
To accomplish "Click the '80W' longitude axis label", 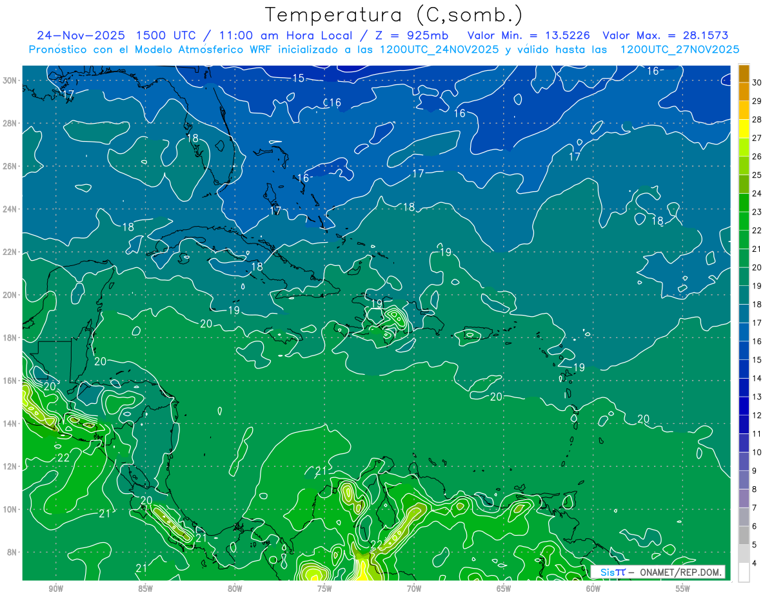I will pos(235,589).
